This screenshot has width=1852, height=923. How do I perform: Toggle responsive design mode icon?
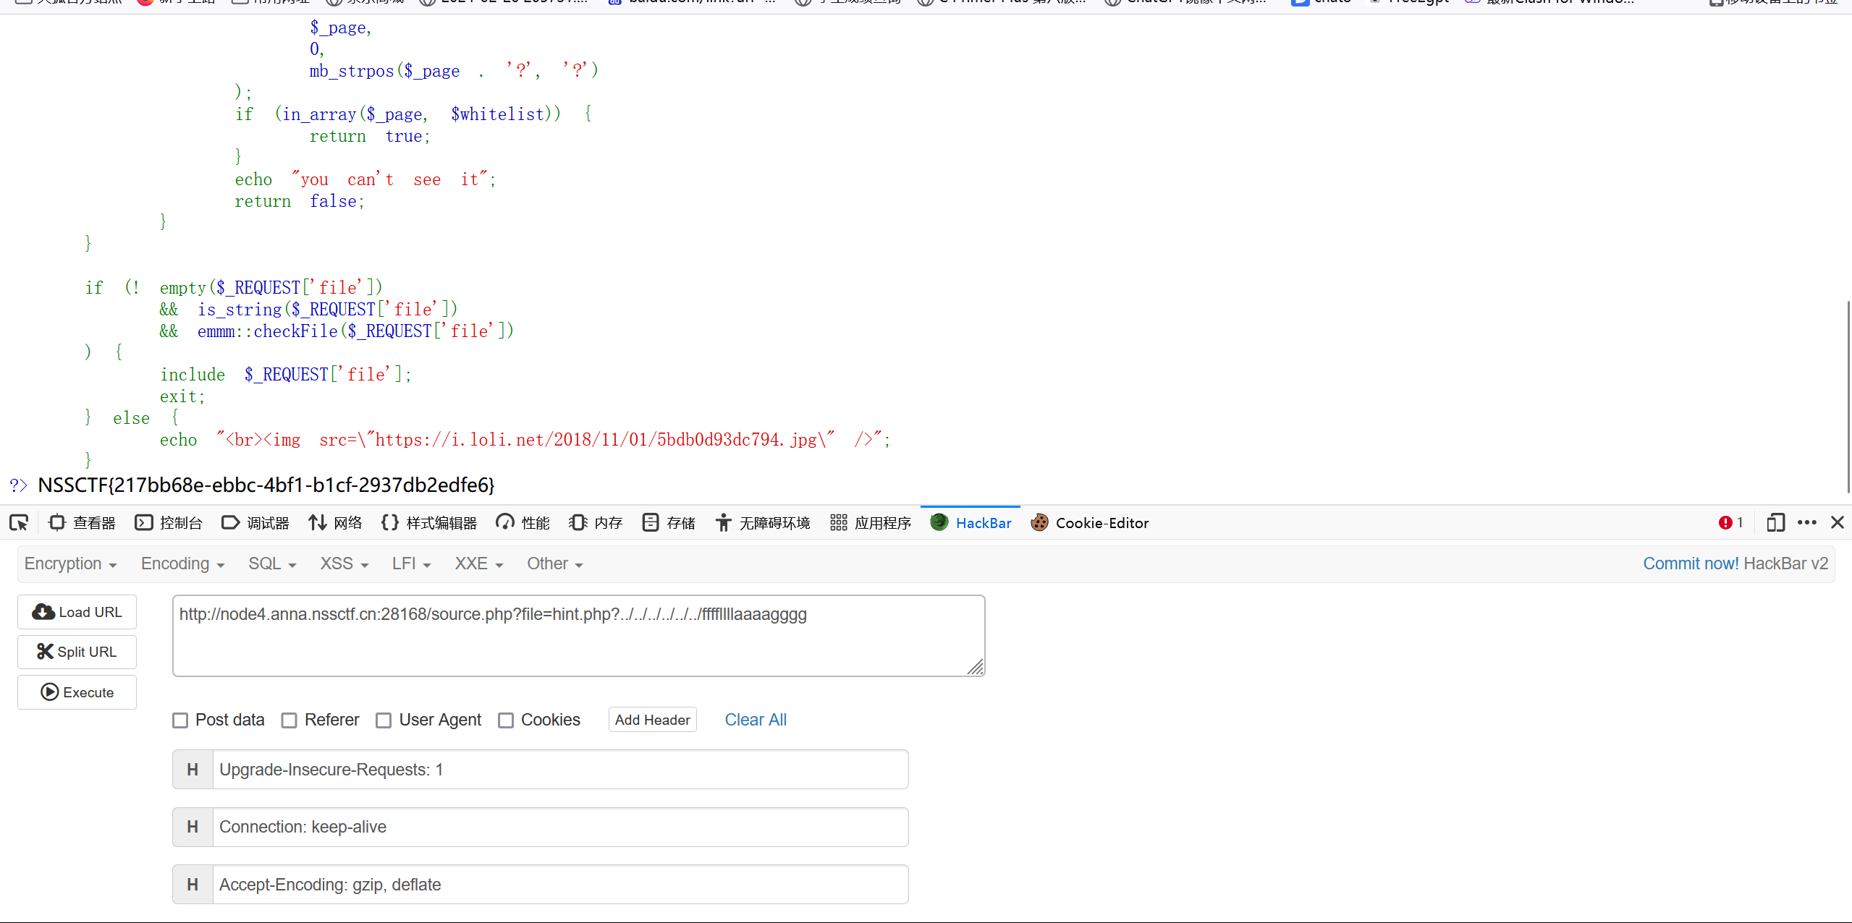[x=1775, y=523]
